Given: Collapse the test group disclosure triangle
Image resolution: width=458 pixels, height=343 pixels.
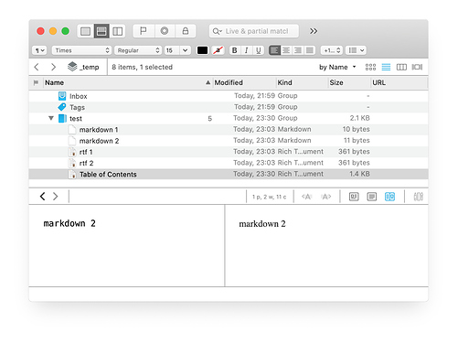Looking at the screenshot, I should click(51, 118).
